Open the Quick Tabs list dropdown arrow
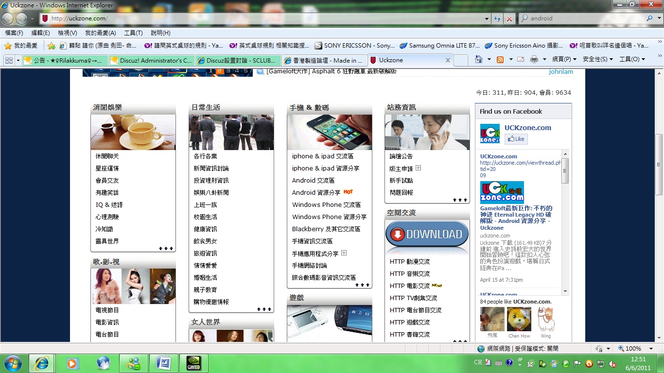Screen dimensions: 664x373 (18, 60)
